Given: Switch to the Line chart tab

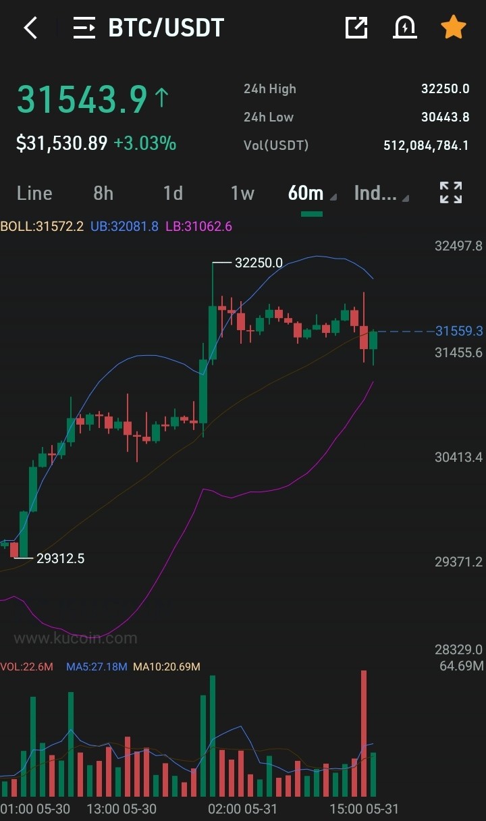Looking at the screenshot, I should click(x=34, y=193).
